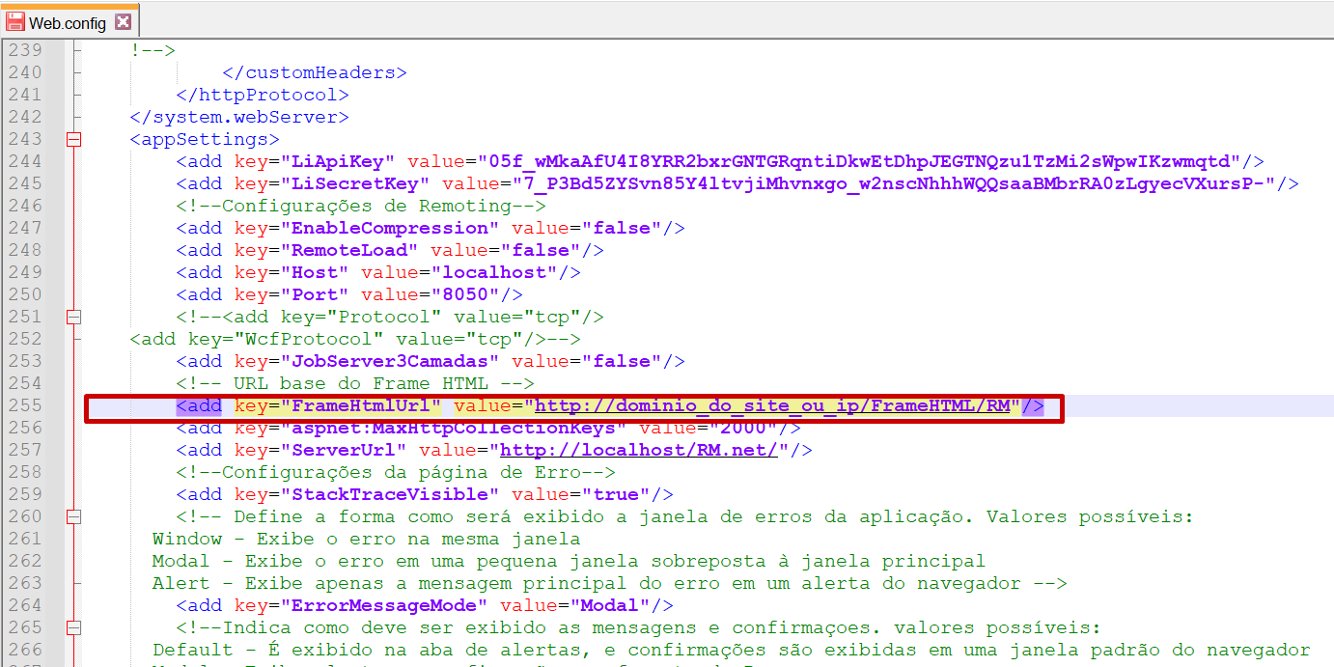The width and height of the screenshot is (1334, 667).
Task: Collapse the appSettings fold at line 243
Action: point(73,139)
